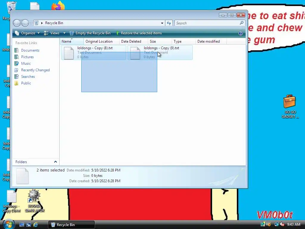Minimize the Recycle Bin window

(223, 15)
